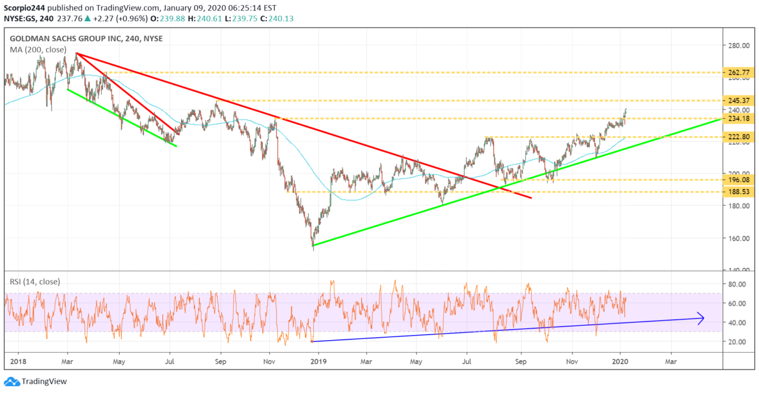Click the 2020 label on time axis
The width and height of the screenshot is (759, 393).
tap(620, 363)
